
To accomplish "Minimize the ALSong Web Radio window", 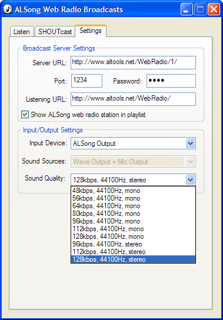I will pyautogui.click(x=187, y=9).
